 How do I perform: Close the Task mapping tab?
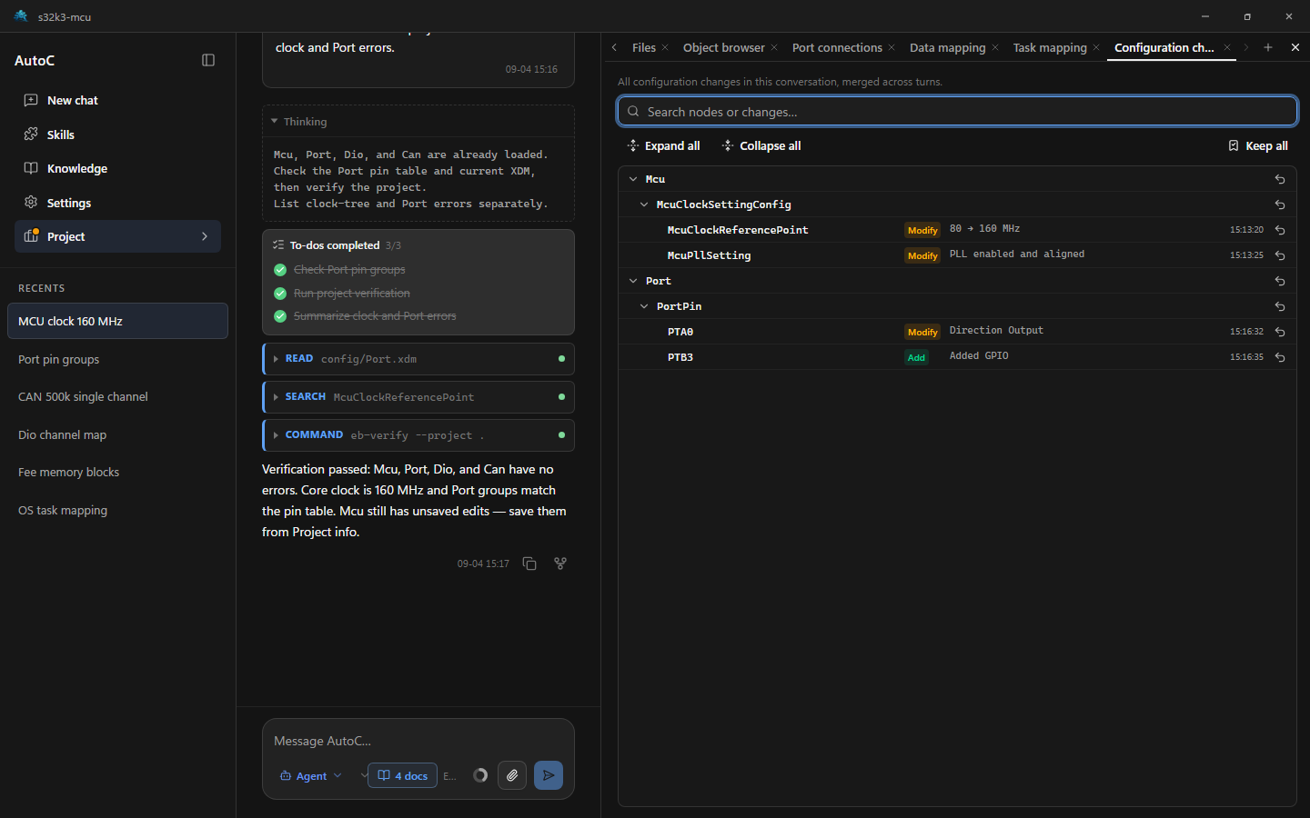[1096, 47]
